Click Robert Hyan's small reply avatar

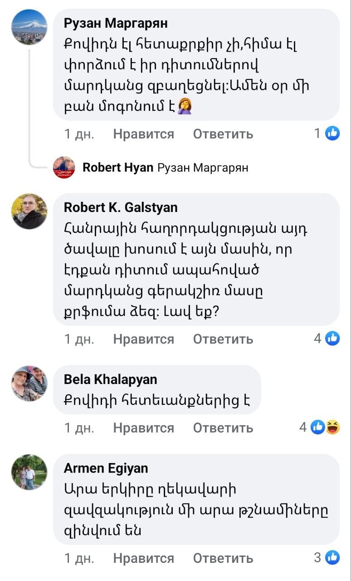tap(64, 167)
